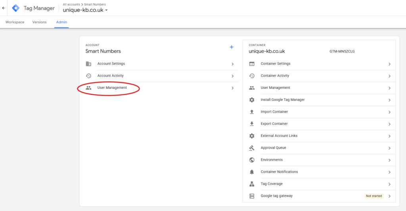Click the Import Container upload icon
The height and width of the screenshot is (211, 406).
[x=251, y=112]
